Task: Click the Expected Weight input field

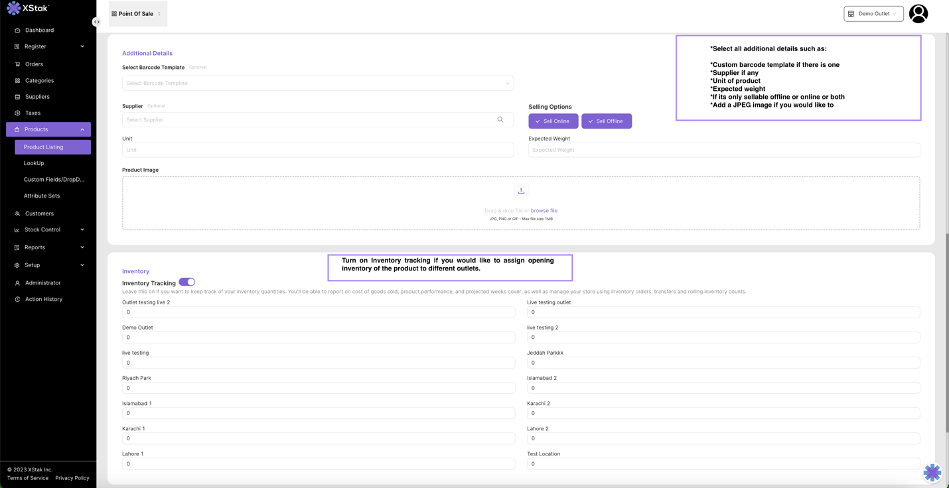Action: (723, 151)
